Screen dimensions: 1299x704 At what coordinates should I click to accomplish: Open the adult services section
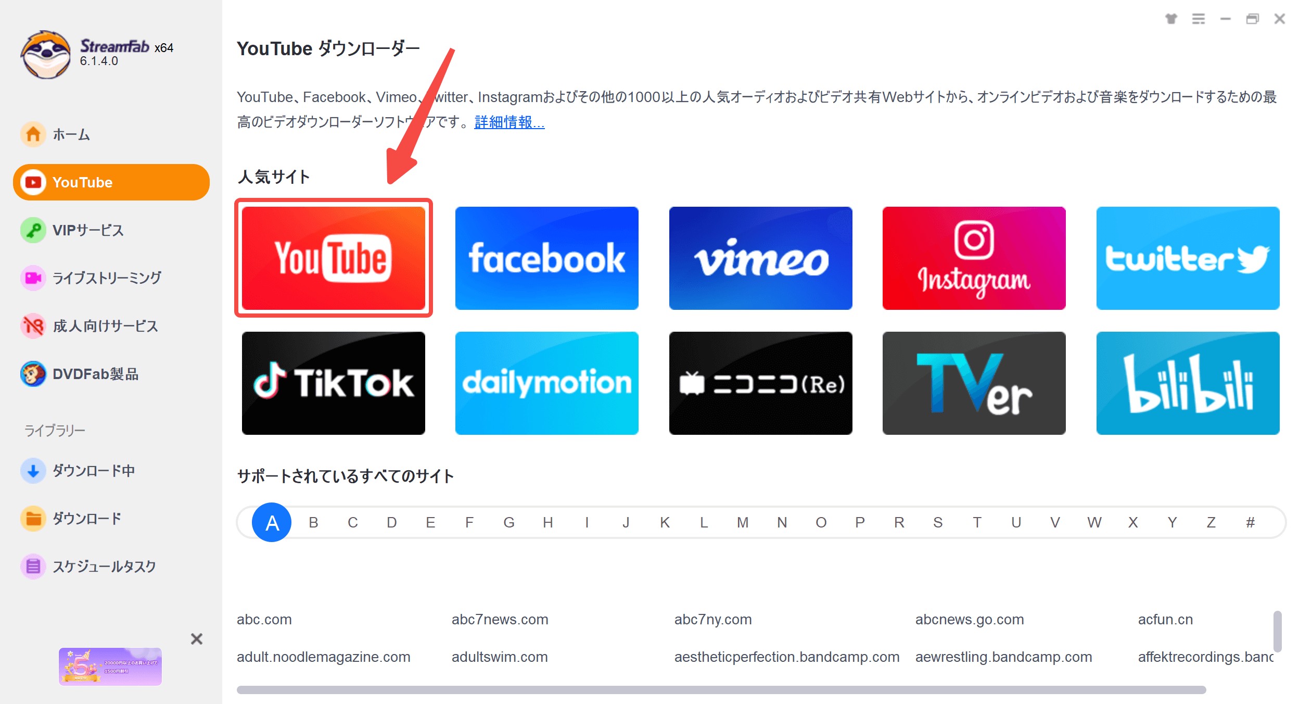pyautogui.click(x=90, y=326)
